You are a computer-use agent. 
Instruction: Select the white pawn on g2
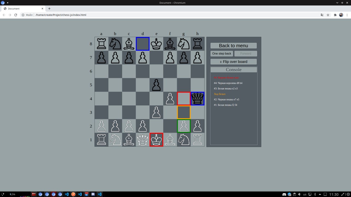(184, 126)
